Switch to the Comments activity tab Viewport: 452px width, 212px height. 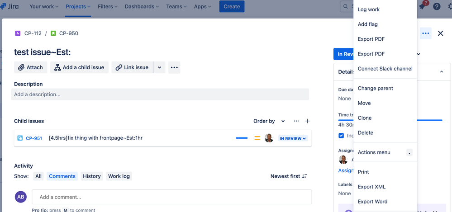click(62, 176)
